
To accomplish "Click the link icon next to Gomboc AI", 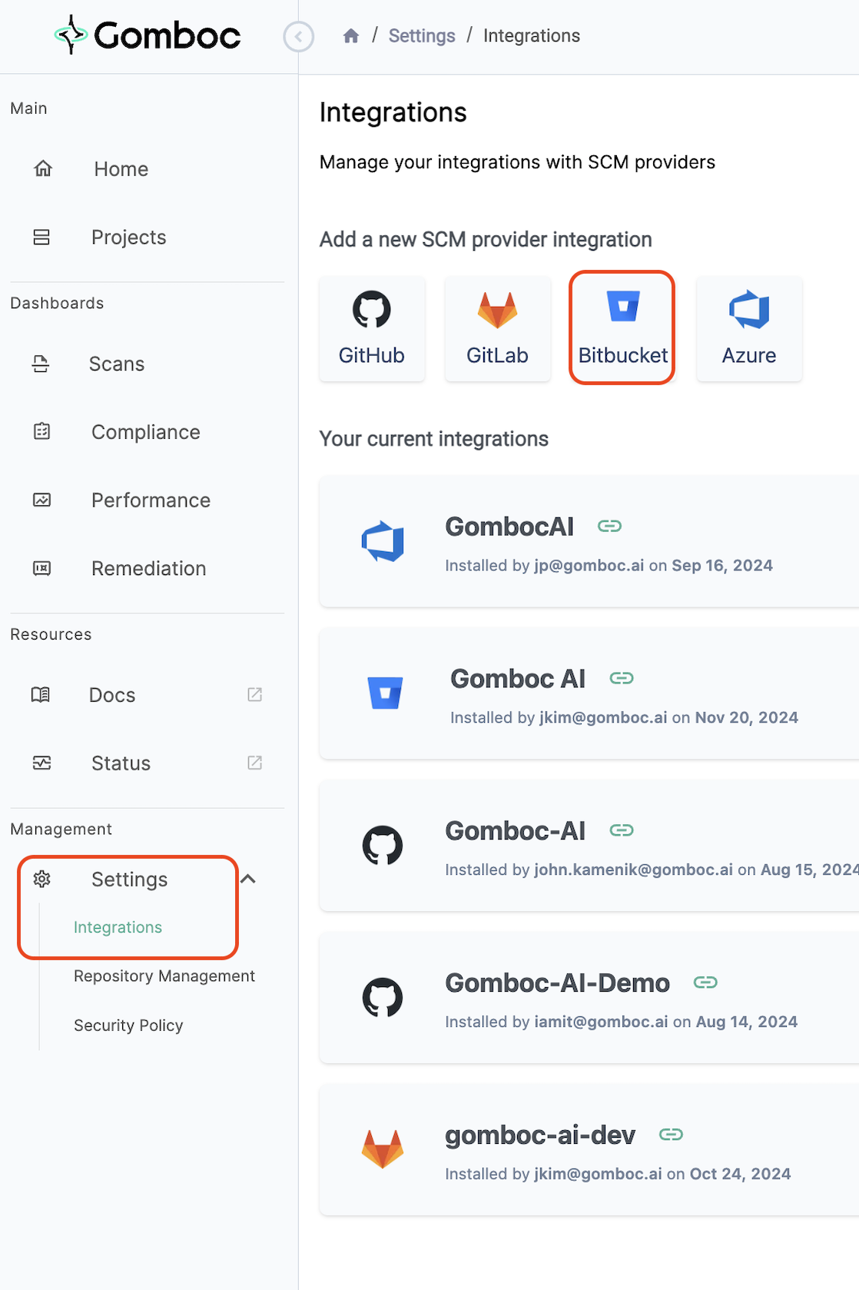I will pos(622,678).
